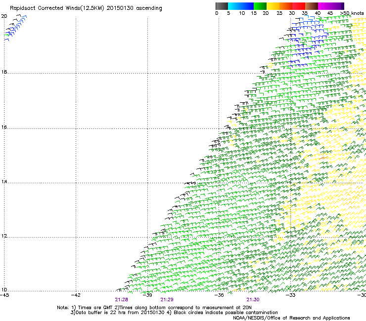Click the longitude label '-39'

click(147, 295)
